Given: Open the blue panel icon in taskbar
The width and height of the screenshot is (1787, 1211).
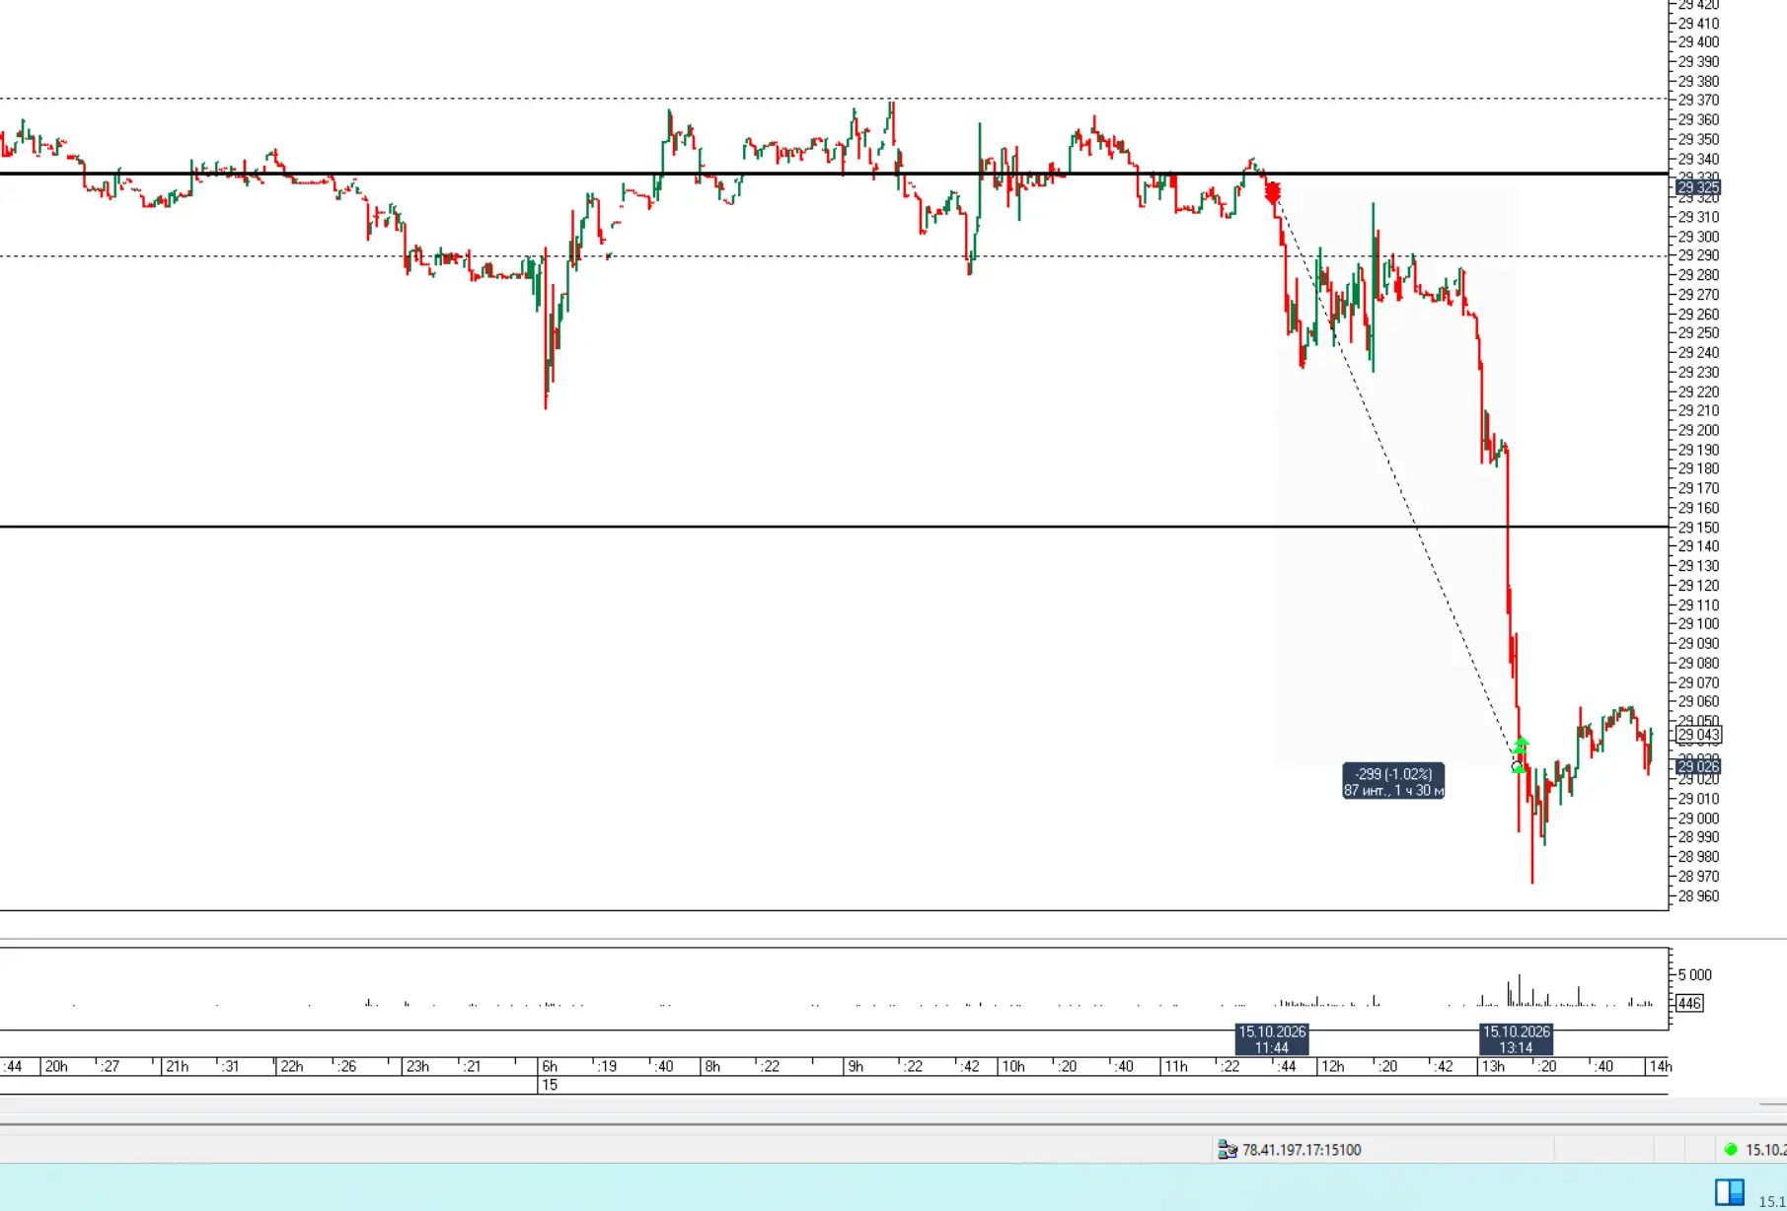Looking at the screenshot, I should click(x=1729, y=1192).
